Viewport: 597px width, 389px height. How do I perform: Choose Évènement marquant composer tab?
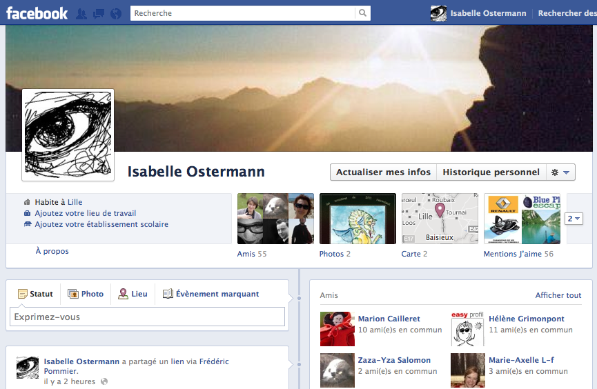(x=211, y=294)
